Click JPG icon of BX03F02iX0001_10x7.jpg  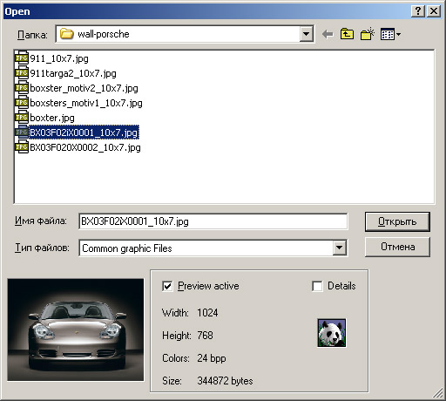[x=22, y=133]
